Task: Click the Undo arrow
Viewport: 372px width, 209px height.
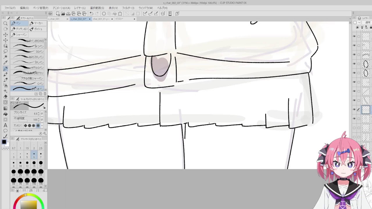Action: click(x=91, y=14)
